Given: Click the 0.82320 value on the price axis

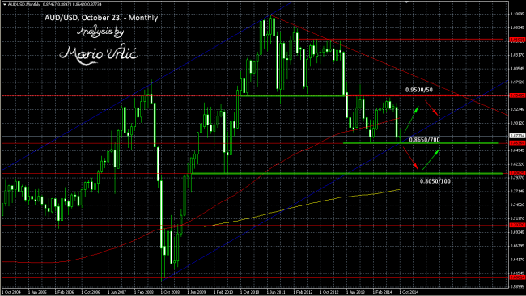Looking at the screenshot, I should [x=518, y=164].
